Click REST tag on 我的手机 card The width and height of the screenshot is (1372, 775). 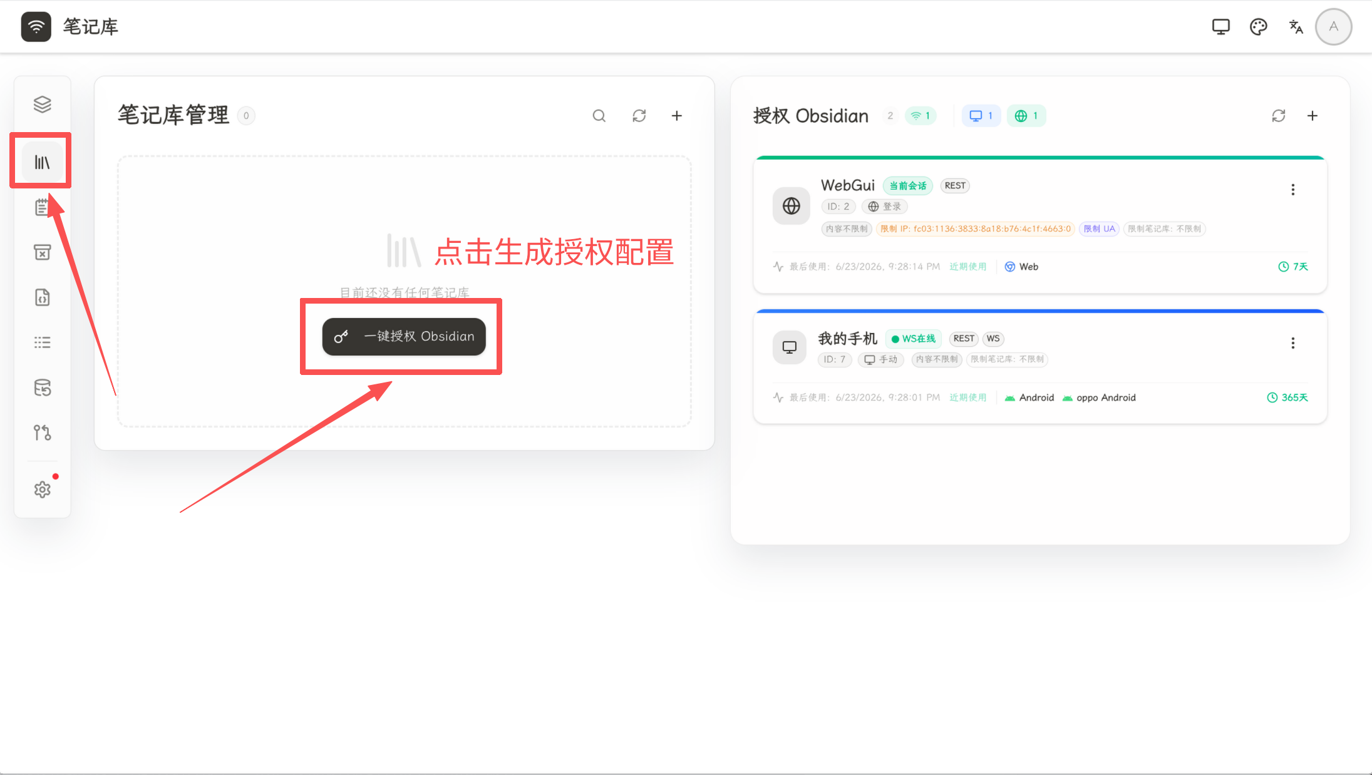(964, 339)
